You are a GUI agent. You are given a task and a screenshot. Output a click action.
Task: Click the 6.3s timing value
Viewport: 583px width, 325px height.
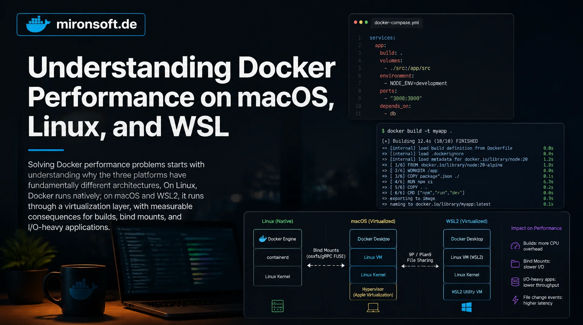[x=548, y=182]
